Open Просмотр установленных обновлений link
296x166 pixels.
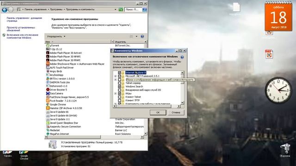pyautogui.click(x=21, y=29)
